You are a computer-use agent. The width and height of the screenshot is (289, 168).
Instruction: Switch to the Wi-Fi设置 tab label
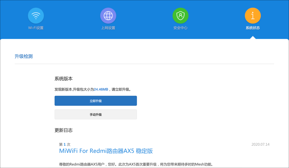(x=36, y=28)
